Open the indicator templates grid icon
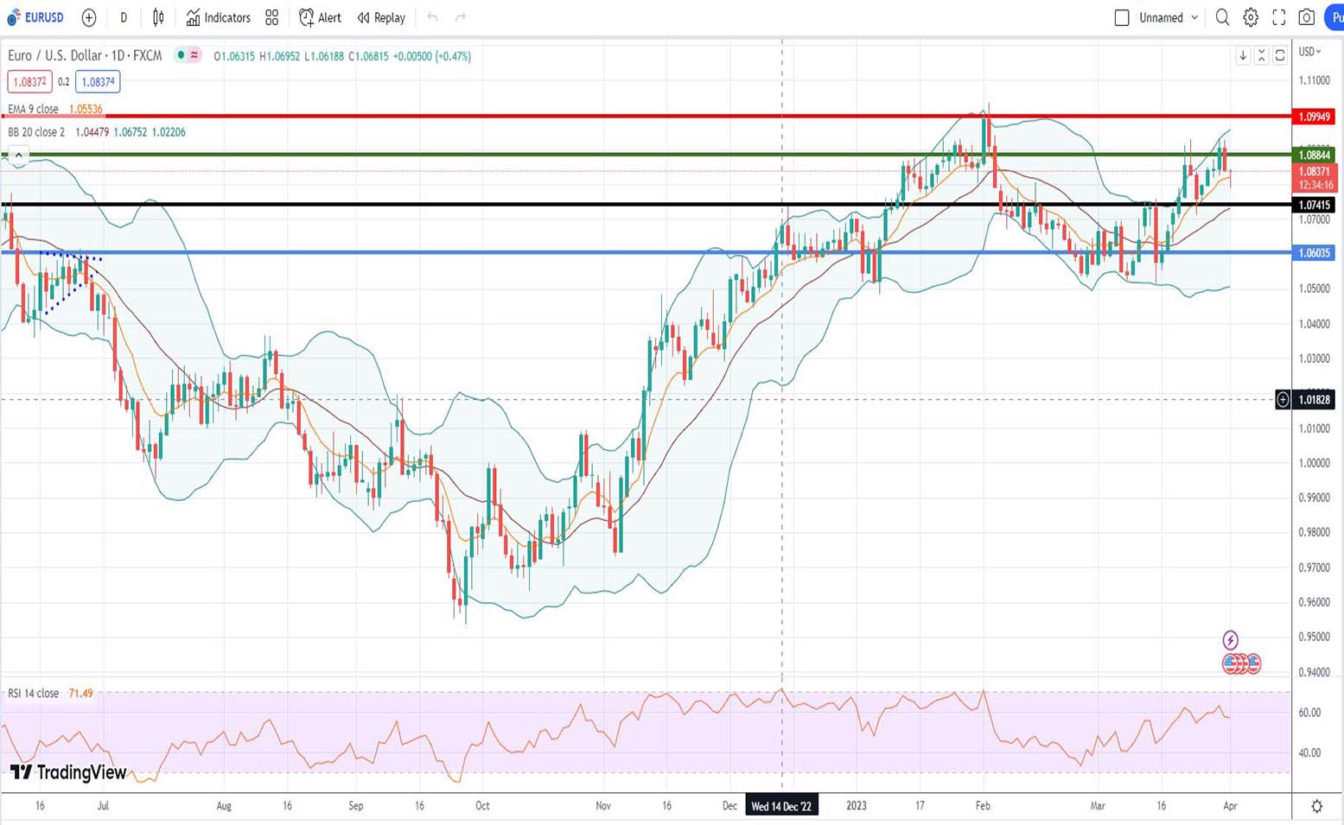The height and width of the screenshot is (825, 1344). coord(271,17)
